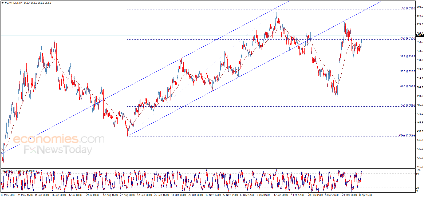Click stochastic scale value 100
The image size is (426, 198).
[x=419, y=171]
